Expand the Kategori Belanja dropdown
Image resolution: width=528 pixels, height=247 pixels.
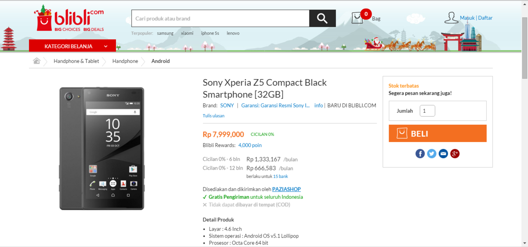pyautogui.click(x=72, y=46)
